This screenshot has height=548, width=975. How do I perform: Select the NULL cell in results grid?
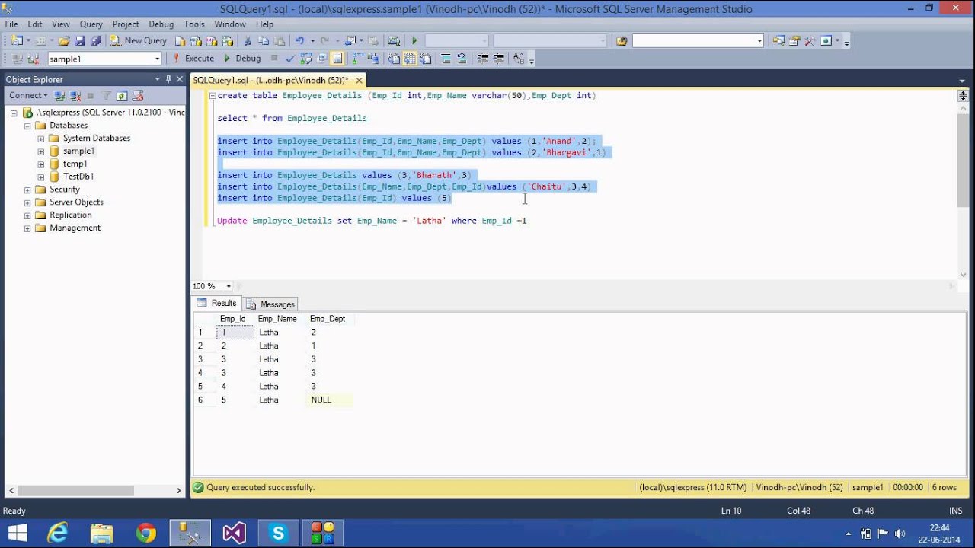[x=329, y=400]
